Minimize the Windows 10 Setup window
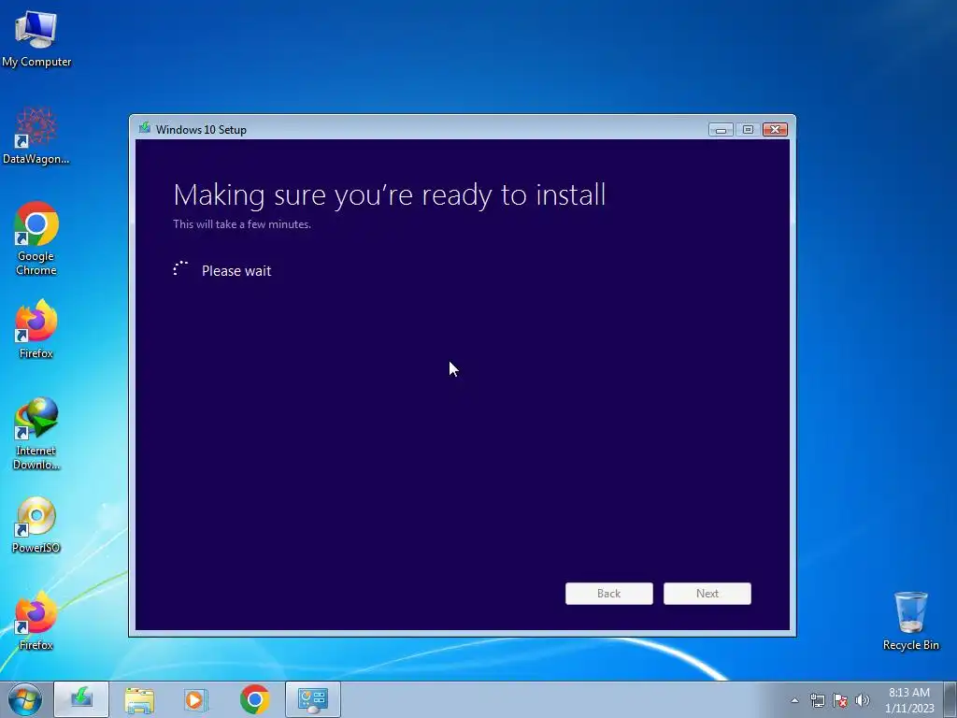This screenshot has width=957, height=718. point(721,129)
